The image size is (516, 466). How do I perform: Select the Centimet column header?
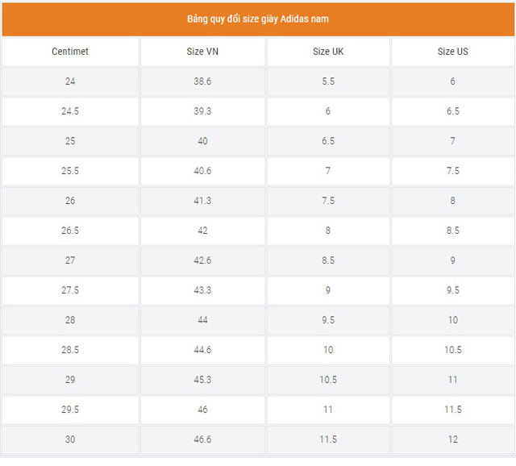70,52
